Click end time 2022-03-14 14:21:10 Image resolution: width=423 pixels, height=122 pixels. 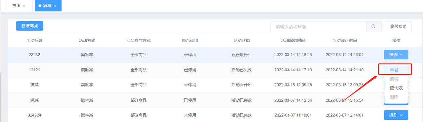pos(345,70)
